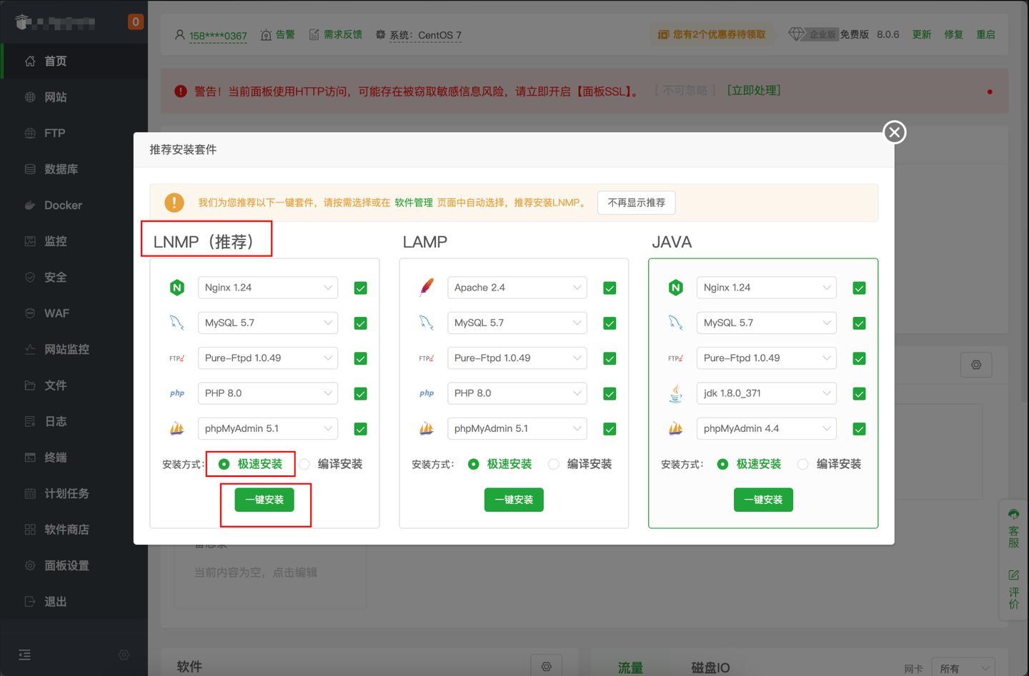Click the WAF icon in sidebar
The image size is (1029, 676).
[30, 313]
